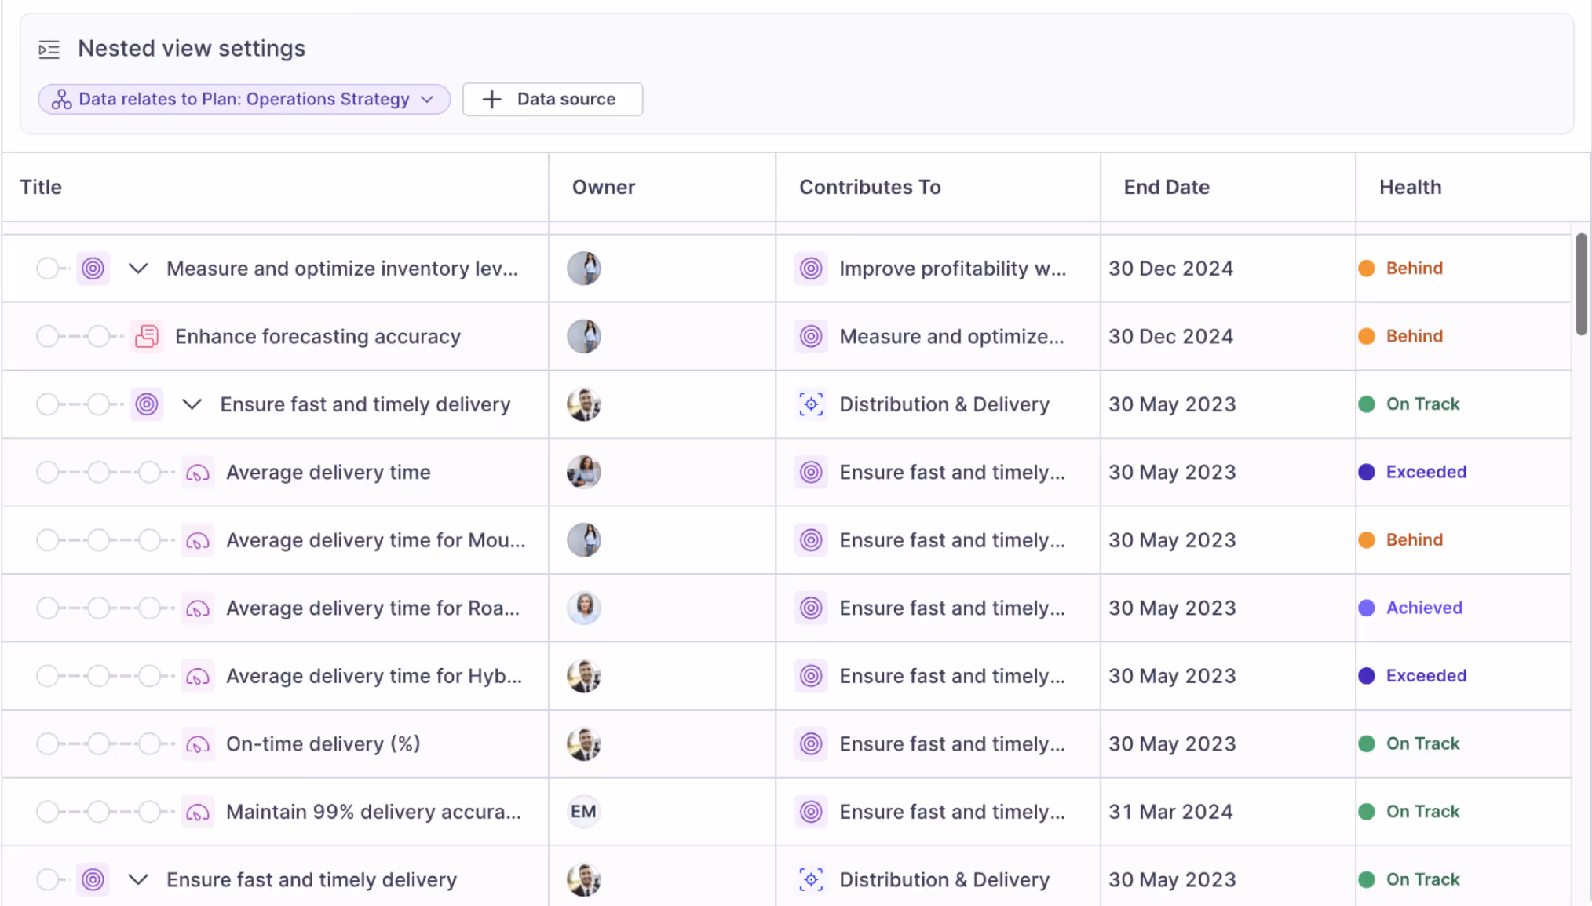Click the 'Distribution & Delivery' scope icon

(811, 404)
